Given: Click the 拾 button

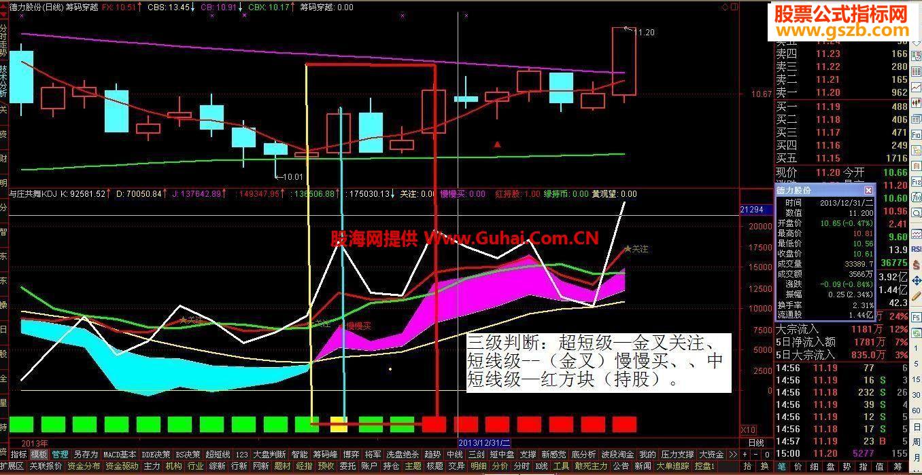Looking at the screenshot, I should pos(748,466).
